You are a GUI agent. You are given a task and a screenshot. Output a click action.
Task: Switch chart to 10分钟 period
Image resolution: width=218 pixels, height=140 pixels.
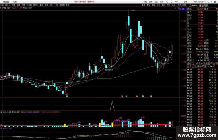(x=29, y=5)
